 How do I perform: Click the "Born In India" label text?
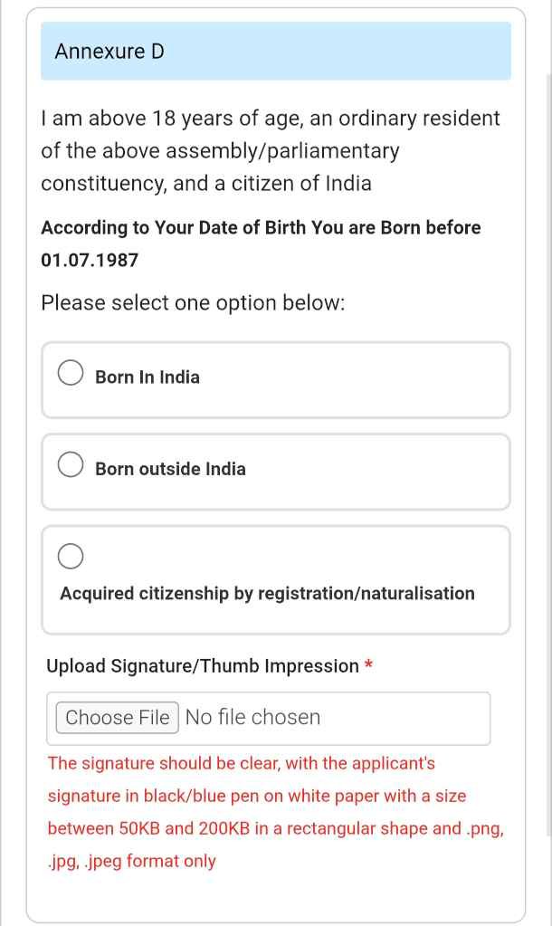click(148, 377)
